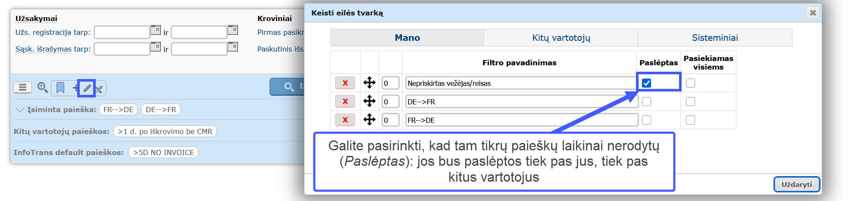Apply the DE-->FR saved search chip
Screen dimensions: 858x201
click(161, 110)
